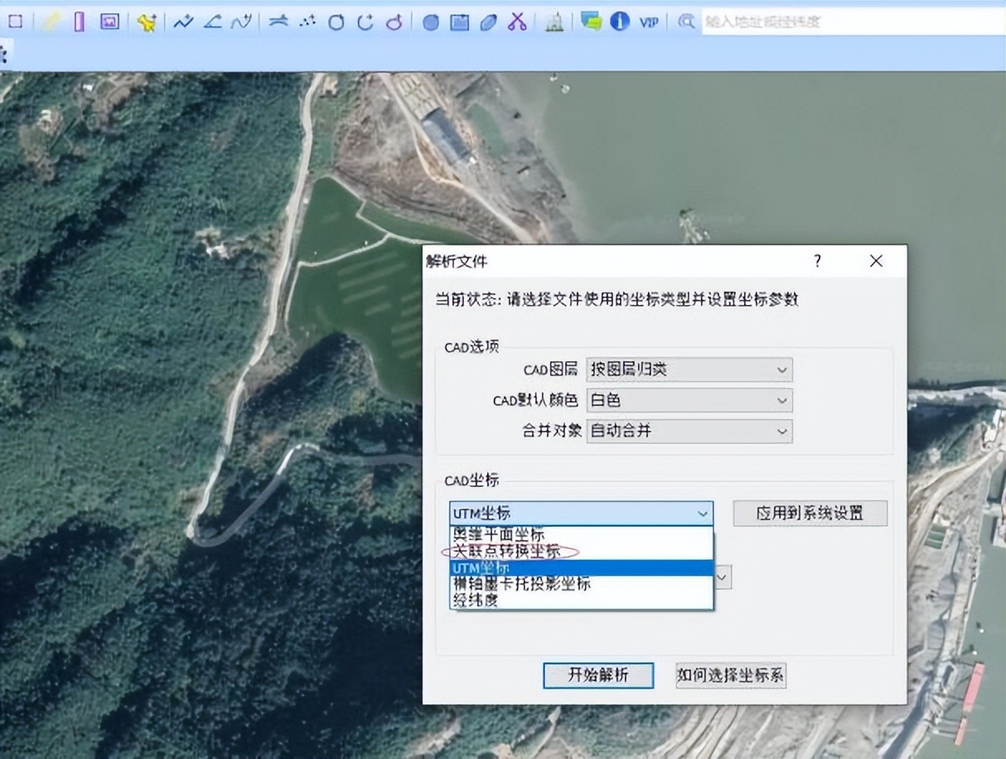This screenshot has height=759, width=1006.
Task: Click the blue info icon
Action: [x=619, y=22]
